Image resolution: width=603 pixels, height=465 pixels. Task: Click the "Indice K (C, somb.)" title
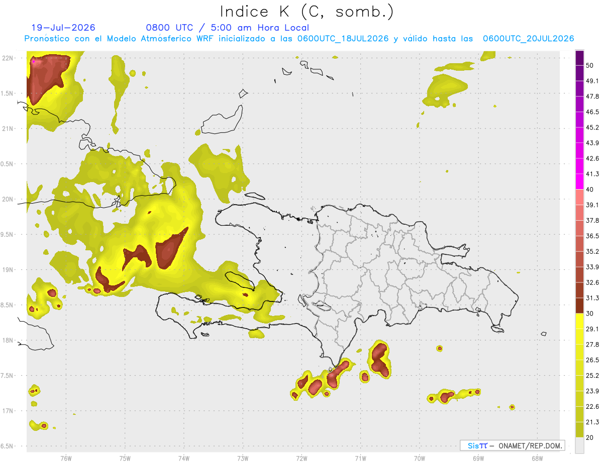coord(307,12)
